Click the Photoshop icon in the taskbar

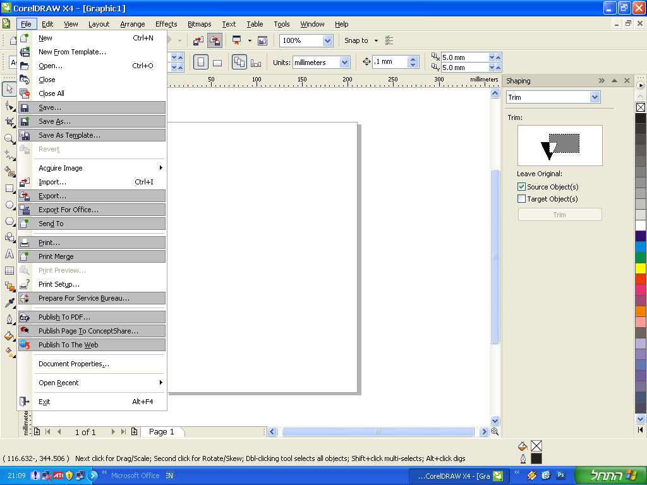[560, 476]
